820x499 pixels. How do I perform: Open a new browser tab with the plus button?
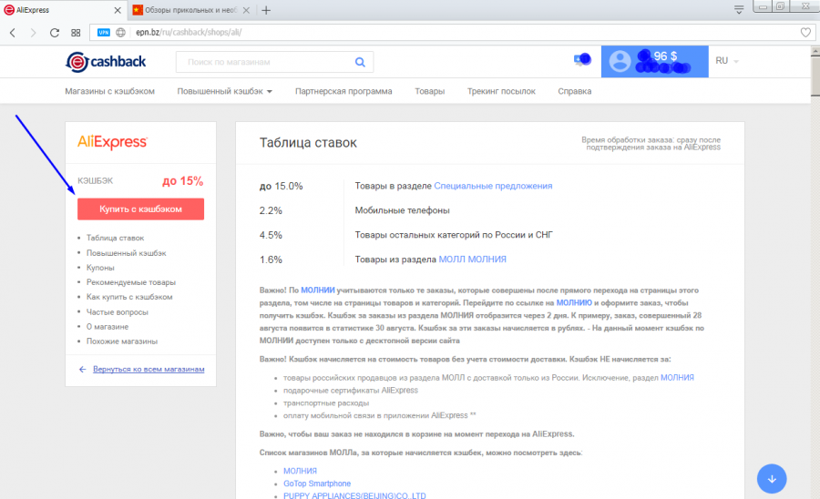point(266,10)
